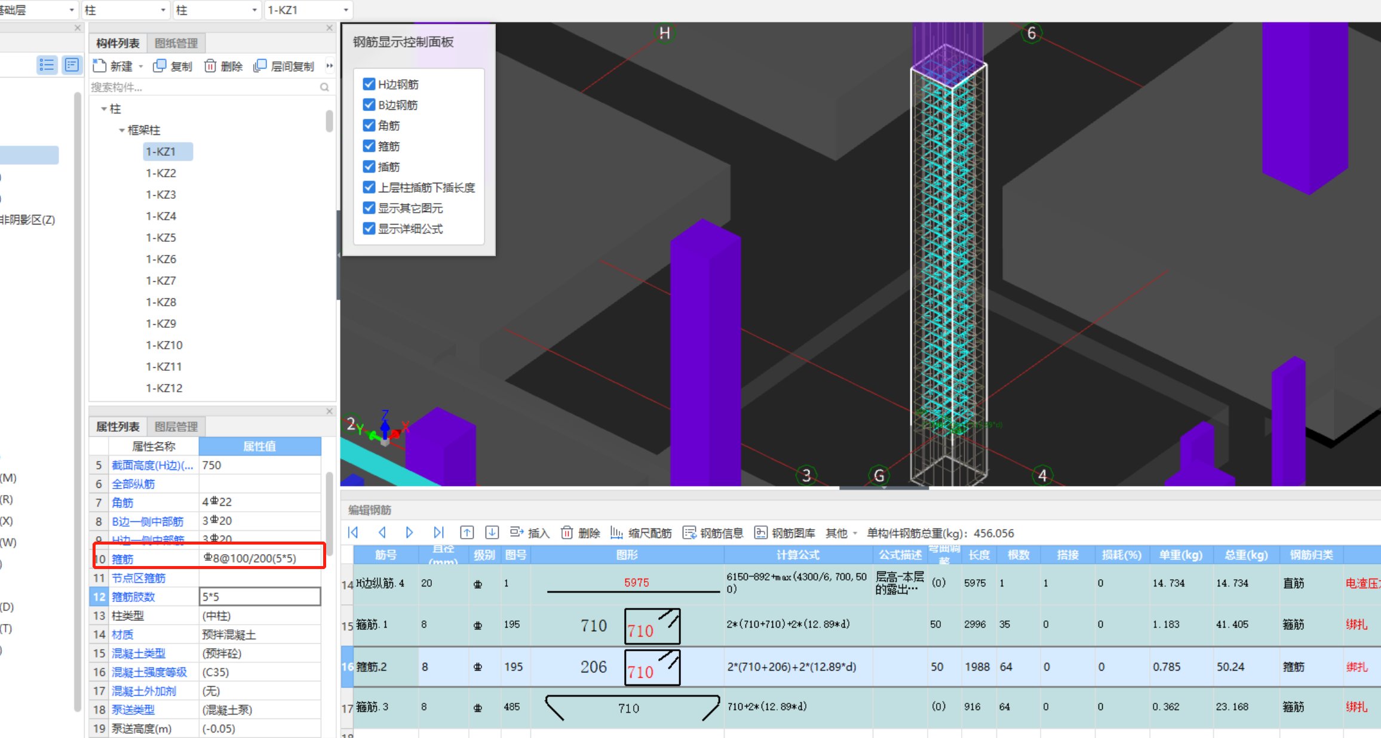Image resolution: width=1381 pixels, height=738 pixels.
Task: Toggle the 显示其它图元 checkbox
Action: [369, 208]
